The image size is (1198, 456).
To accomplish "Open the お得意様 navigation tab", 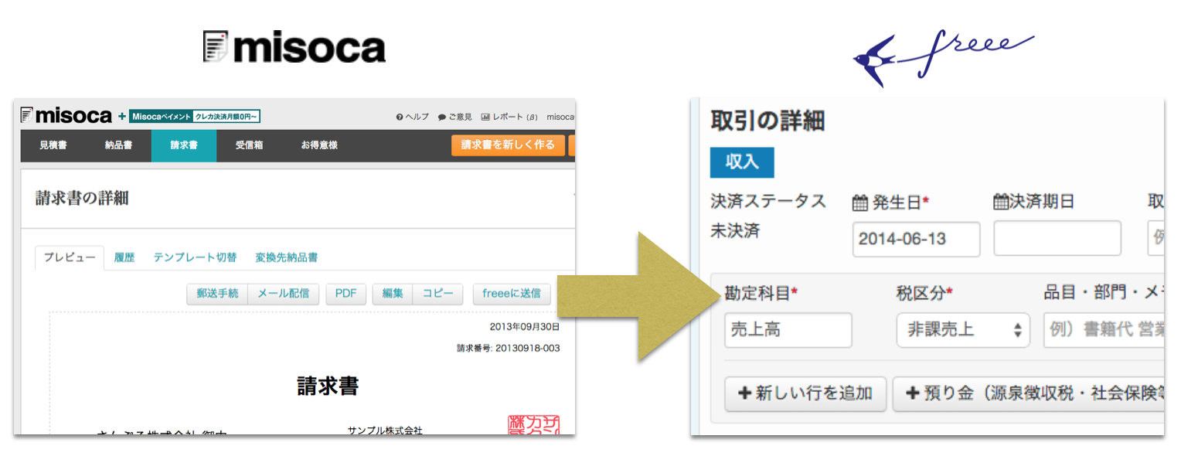I will [319, 145].
